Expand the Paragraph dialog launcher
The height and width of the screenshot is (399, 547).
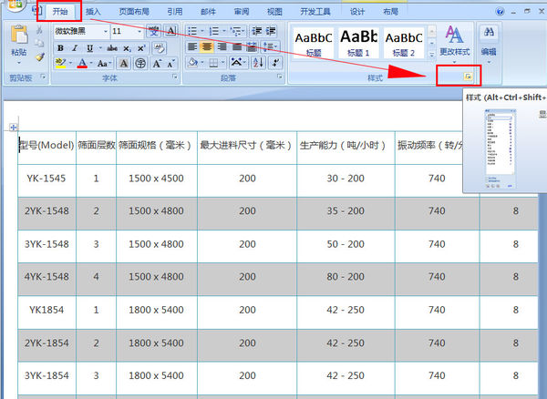(x=280, y=77)
